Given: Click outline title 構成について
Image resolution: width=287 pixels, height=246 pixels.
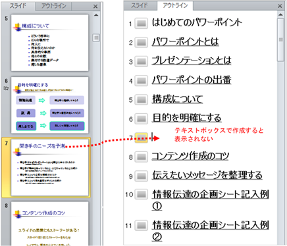Looking at the screenshot, I should tap(178, 99).
